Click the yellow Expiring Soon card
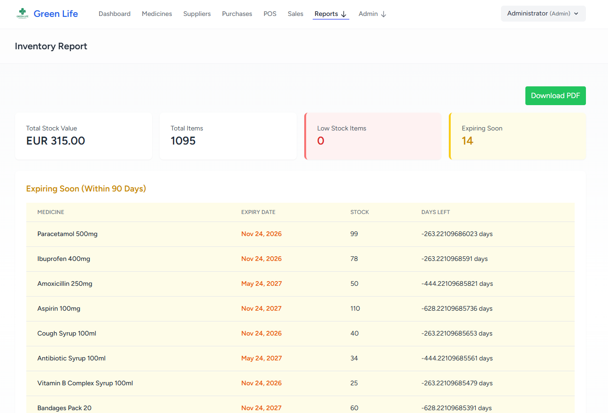The width and height of the screenshot is (608, 413). click(518, 136)
